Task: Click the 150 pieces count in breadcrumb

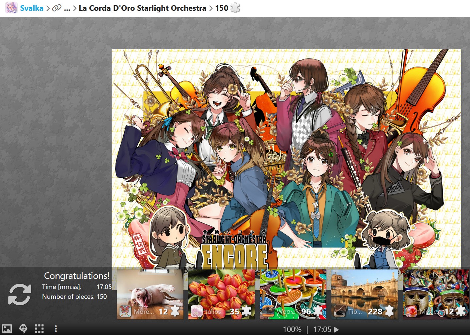Action: pyautogui.click(x=222, y=8)
